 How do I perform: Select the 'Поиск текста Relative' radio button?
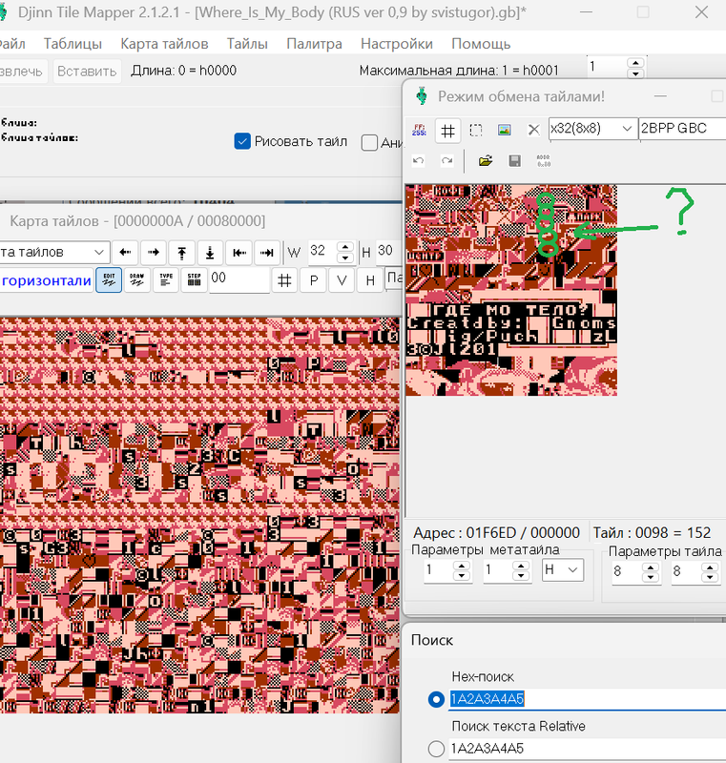(x=436, y=749)
